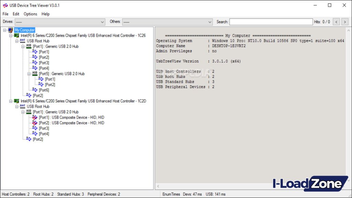Viewport: 352px width, 198px height.
Task: Click inside the Search input field
Action: (271, 22)
